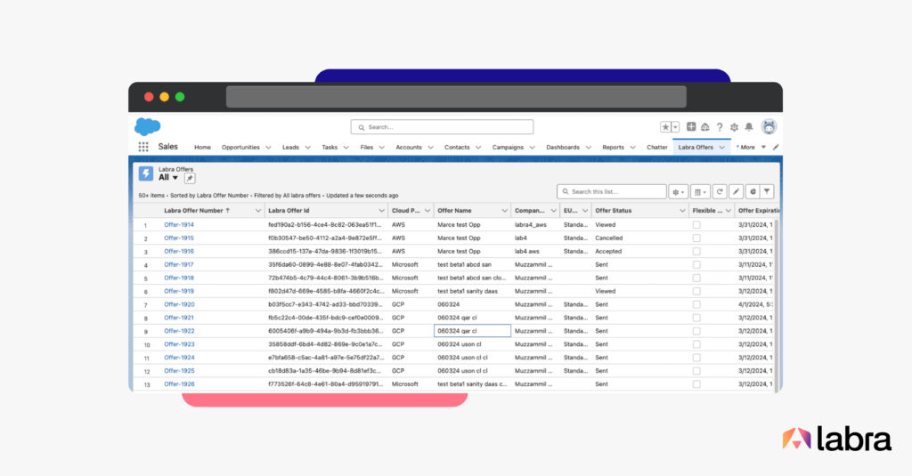Expand Leads tab chevron
The height and width of the screenshot is (476, 912).
coord(307,148)
